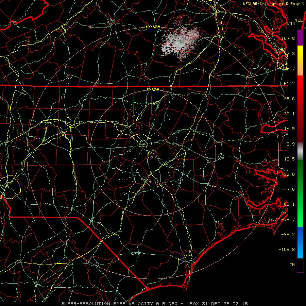Select the 45.6 legend value
This screenshot has height=306, width=306.
[289, 99]
